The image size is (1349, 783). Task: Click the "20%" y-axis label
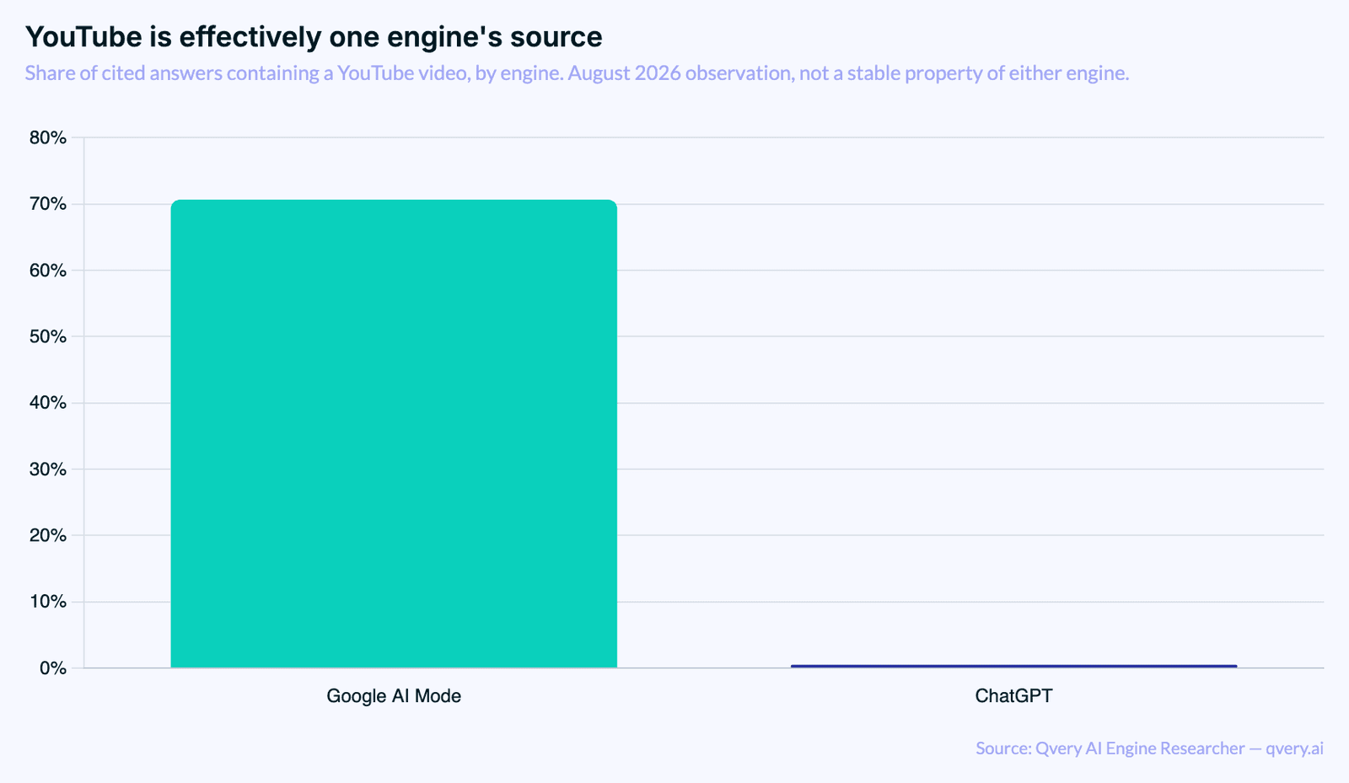point(48,535)
